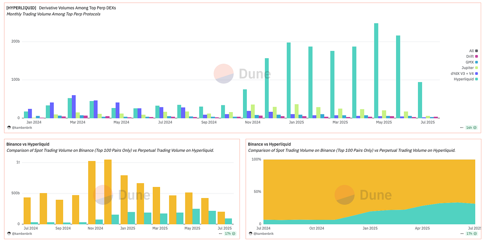
Task: Click the Sep 2024 label on the top chart
Action: pyautogui.click(x=209, y=122)
